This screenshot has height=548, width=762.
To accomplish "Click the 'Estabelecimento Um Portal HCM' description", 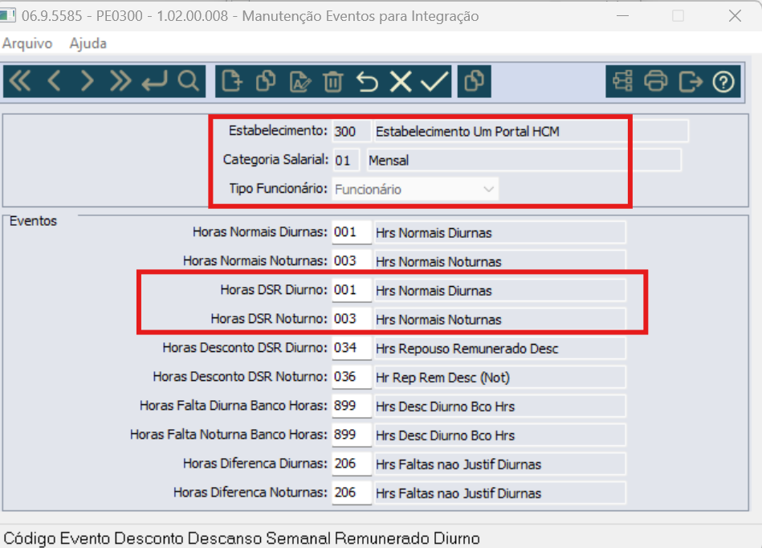I will (467, 132).
